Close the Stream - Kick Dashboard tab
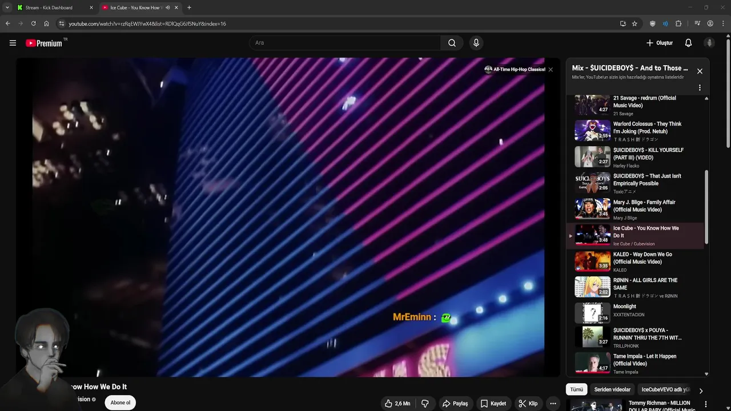731x411 pixels. click(x=91, y=7)
